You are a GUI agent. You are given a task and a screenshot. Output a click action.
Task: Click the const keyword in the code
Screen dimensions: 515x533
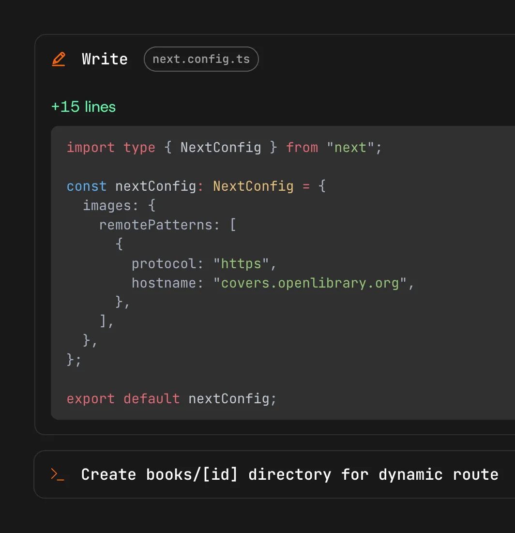[x=86, y=186]
